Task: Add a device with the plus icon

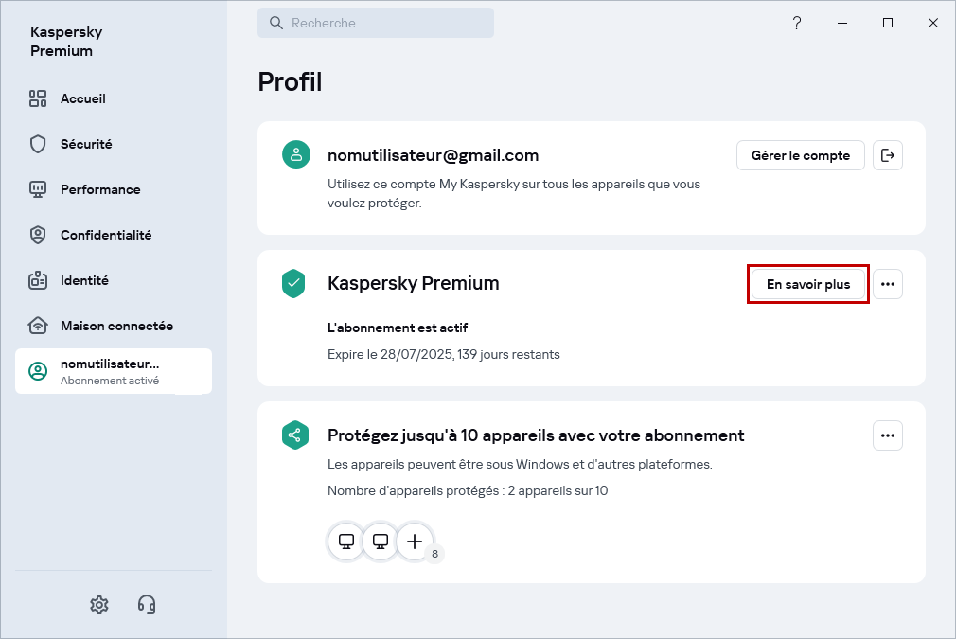Action: tap(415, 541)
